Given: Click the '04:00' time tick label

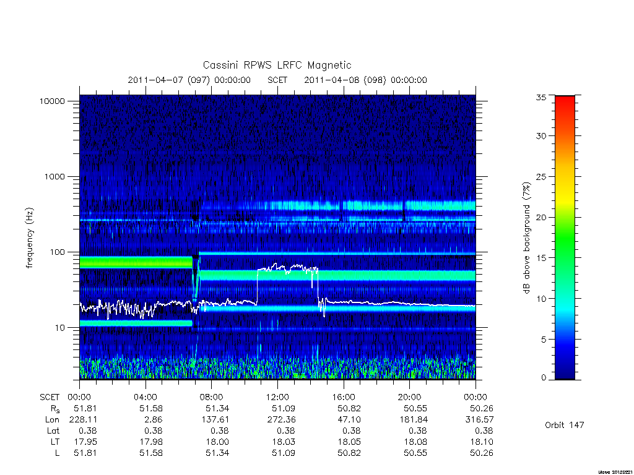Looking at the screenshot, I should pos(145,397).
